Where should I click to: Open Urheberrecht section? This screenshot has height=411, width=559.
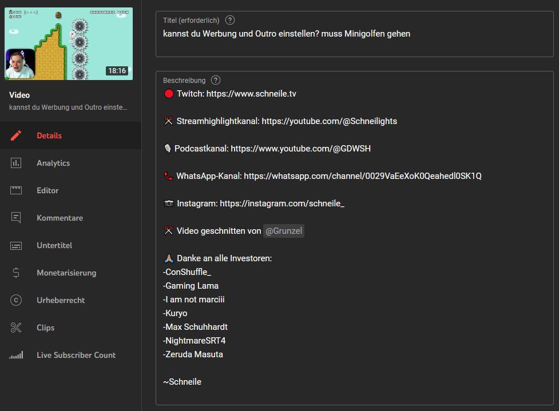(70, 300)
